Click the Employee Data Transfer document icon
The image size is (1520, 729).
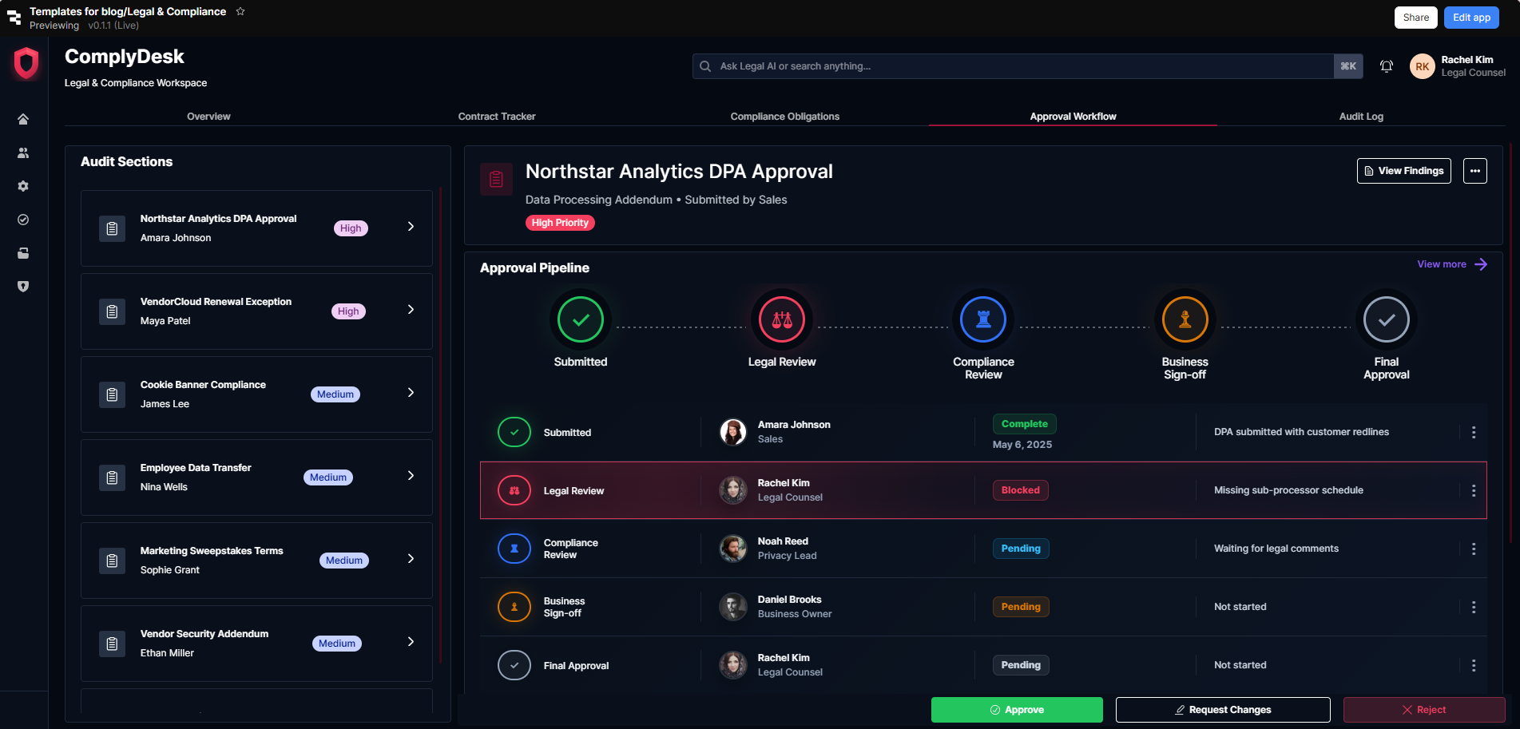point(112,477)
